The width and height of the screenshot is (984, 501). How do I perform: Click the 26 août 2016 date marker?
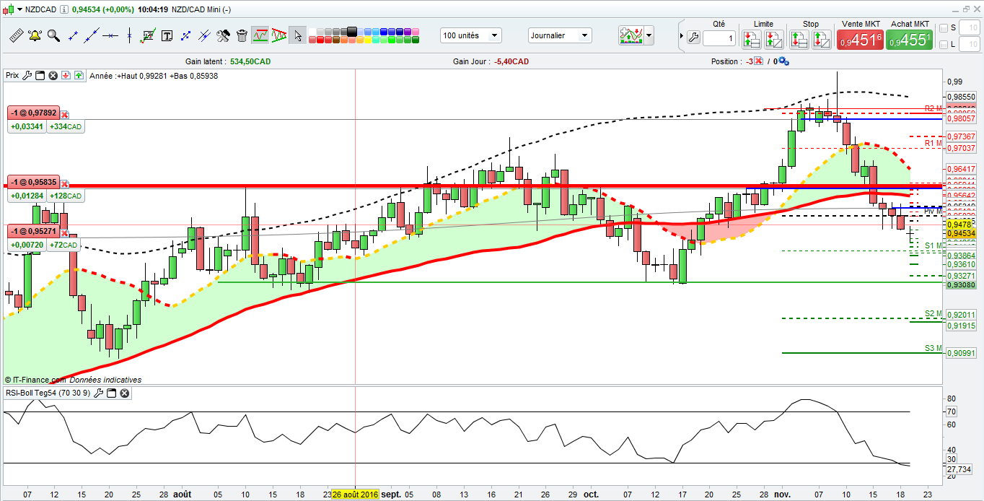tap(356, 495)
